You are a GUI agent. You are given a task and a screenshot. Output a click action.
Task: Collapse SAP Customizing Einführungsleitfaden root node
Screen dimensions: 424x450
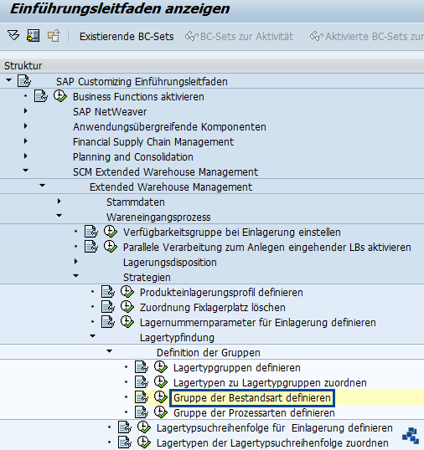tap(9, 80)
